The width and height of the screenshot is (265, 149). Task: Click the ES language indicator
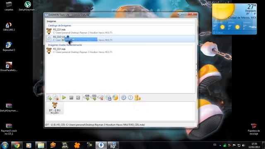click(x=214, y=145)
